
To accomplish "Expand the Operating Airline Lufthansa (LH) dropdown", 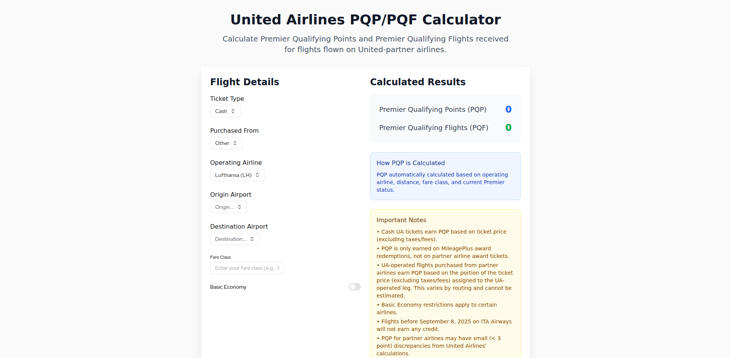I will click(x=237, y=175).
